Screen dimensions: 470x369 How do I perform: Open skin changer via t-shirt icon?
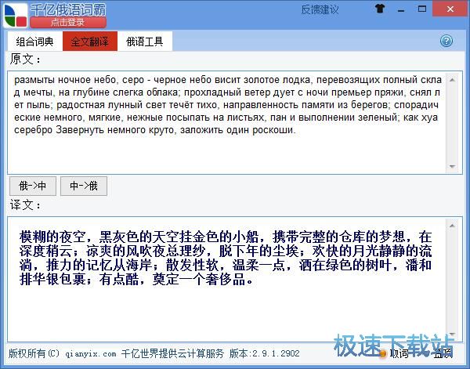click(x=381, y=9)
